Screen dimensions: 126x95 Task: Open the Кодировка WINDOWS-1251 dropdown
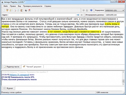(115, 10)
